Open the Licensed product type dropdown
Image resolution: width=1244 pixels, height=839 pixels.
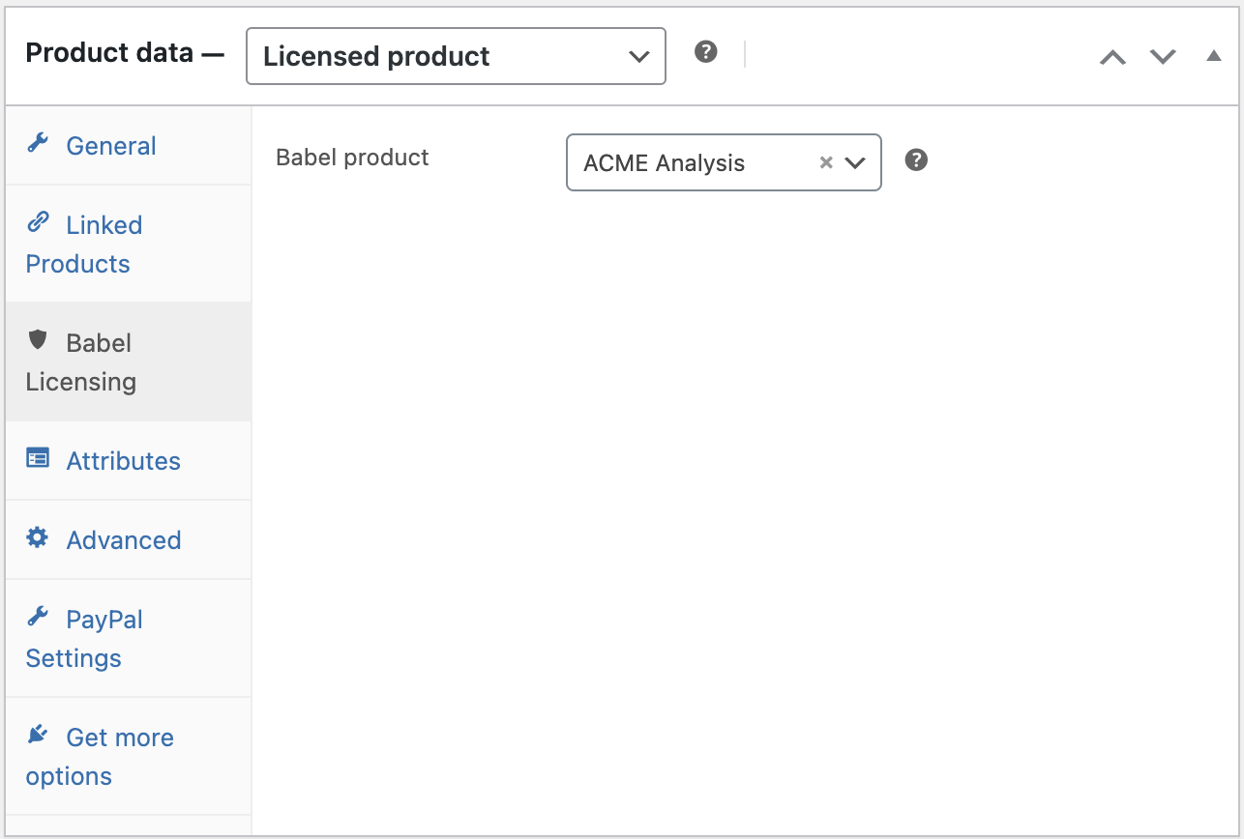point(456,56)
